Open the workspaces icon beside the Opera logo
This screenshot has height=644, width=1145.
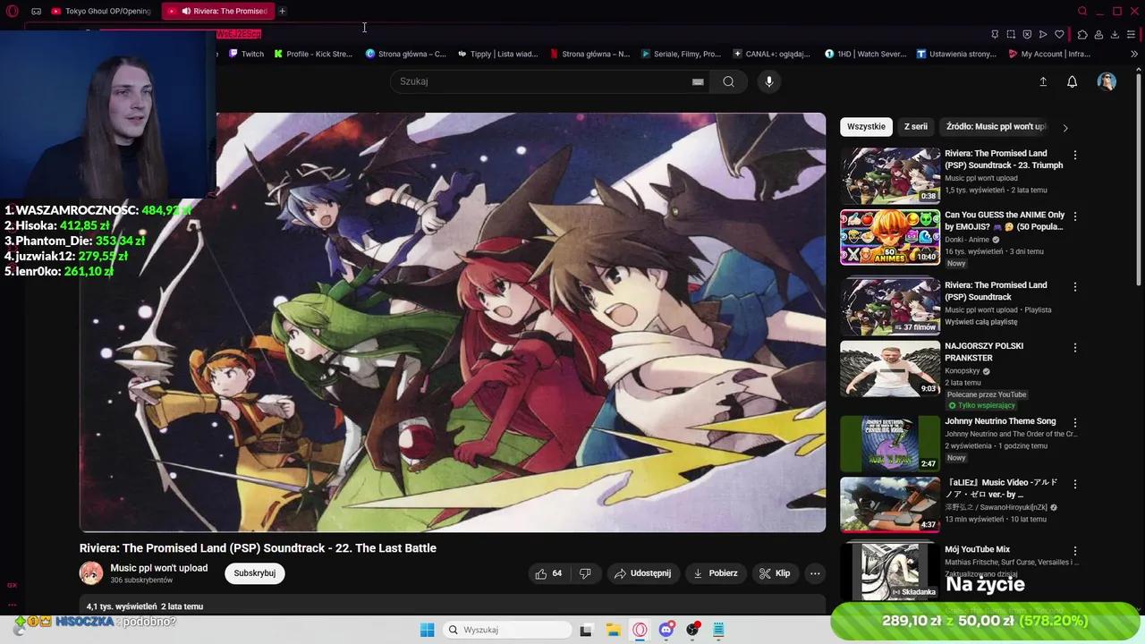pos(36,11)
